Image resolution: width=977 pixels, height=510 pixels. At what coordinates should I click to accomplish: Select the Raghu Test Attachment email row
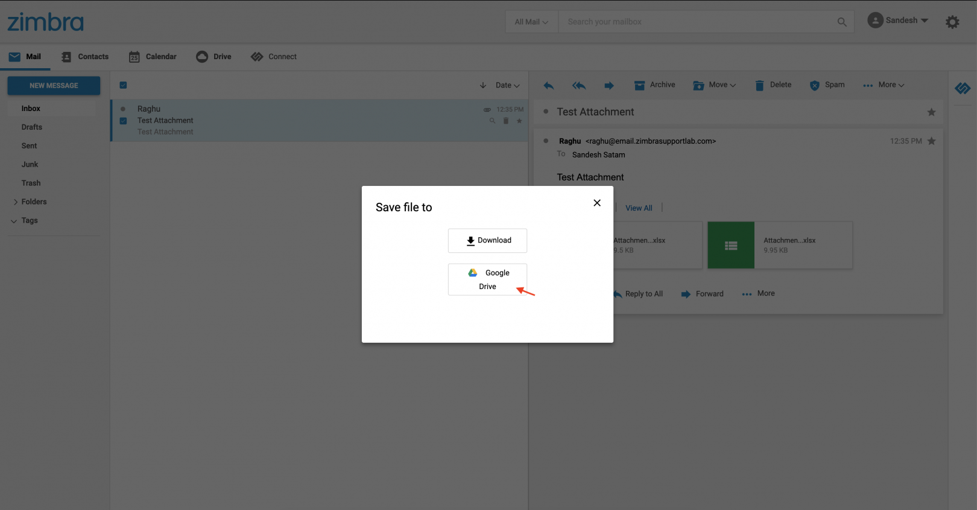coord(320,121)
